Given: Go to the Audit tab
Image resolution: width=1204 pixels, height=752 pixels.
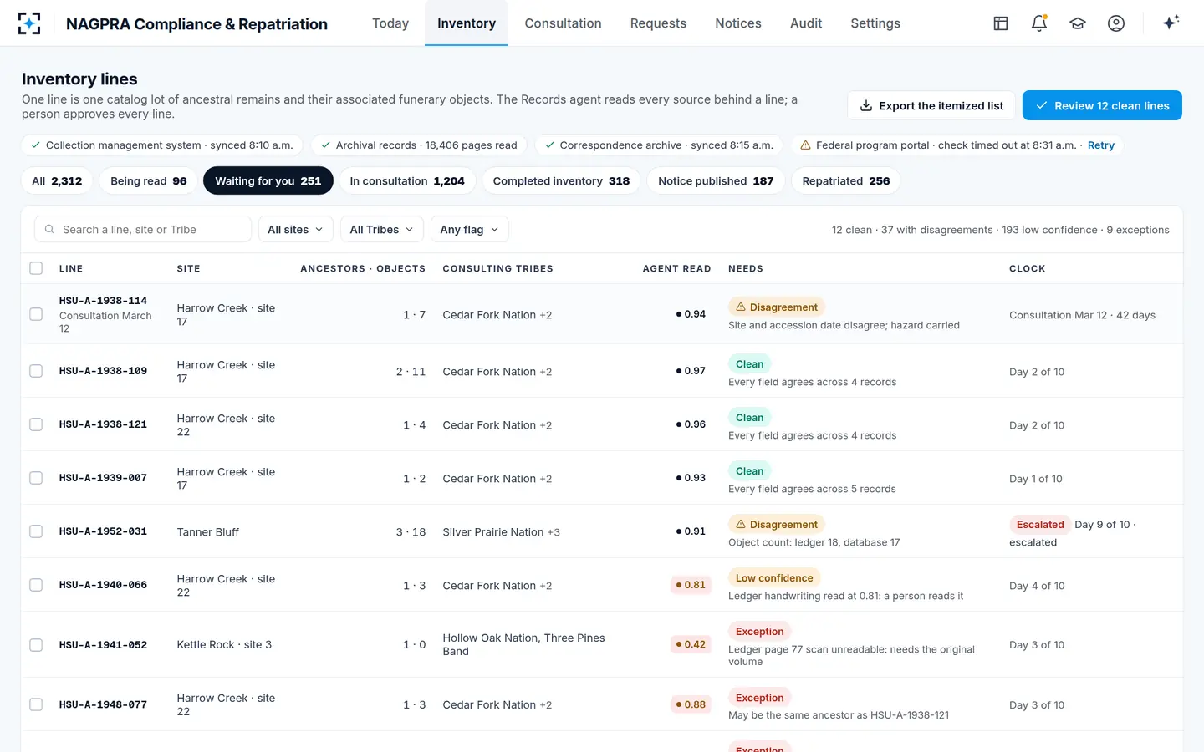Looking at the screenshot, I should (806, 23).
